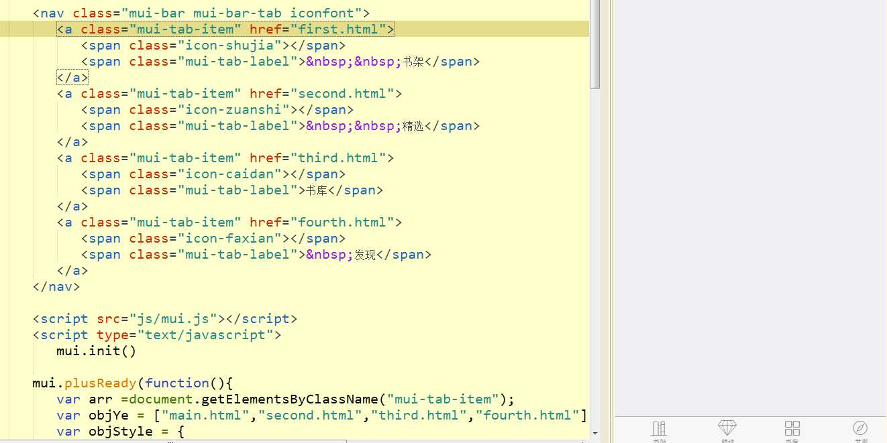Click the "icon-faxian" class value
This screenshot has width=887, height=443.
229,238
